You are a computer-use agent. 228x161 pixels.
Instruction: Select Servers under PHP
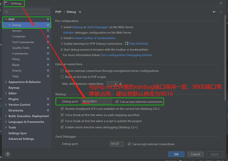[x=17, y=31]
